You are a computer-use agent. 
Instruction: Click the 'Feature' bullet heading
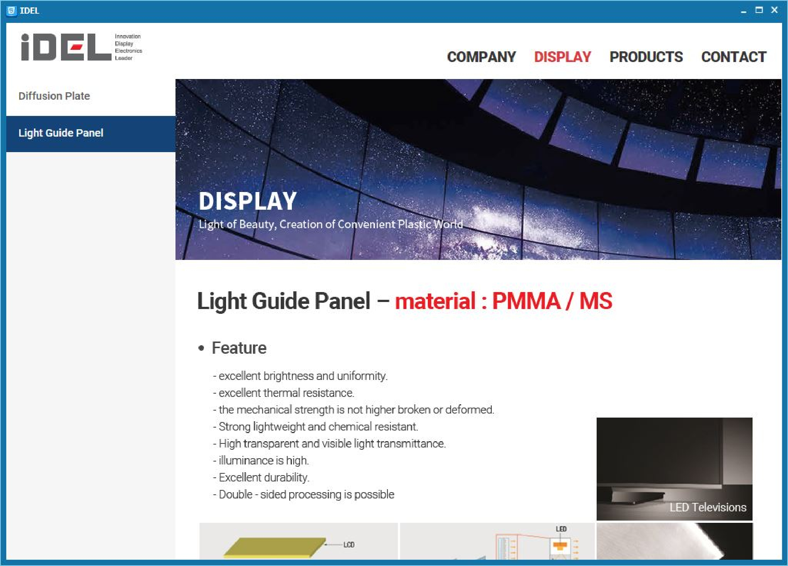pyautogui.click(x=232, y=348)
